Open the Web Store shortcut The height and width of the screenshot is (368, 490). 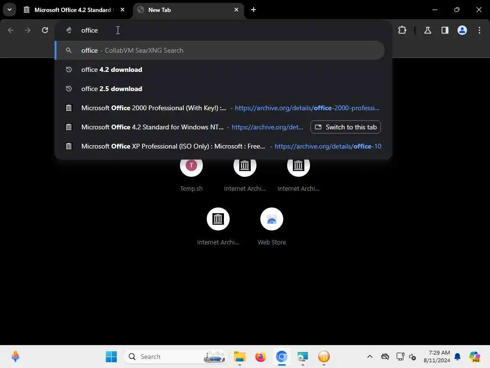click(272, 226)
